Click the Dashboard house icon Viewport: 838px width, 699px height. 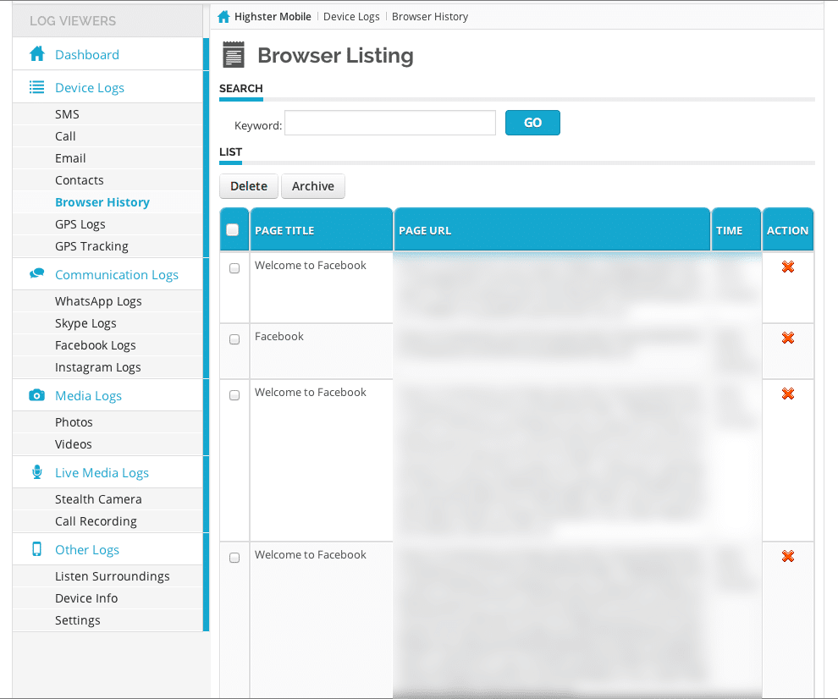(x=37, y=54)
